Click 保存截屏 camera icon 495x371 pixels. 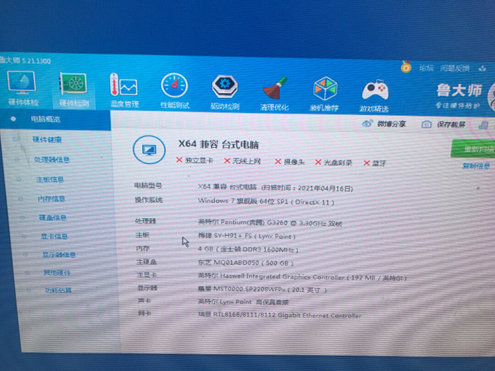tap(426, 124)
